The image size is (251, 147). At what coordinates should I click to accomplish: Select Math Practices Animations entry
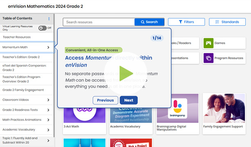click(22, 120)
